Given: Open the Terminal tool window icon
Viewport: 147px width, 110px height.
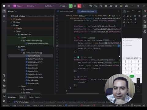Looking at the screenshot, I should tap(4, 96).
